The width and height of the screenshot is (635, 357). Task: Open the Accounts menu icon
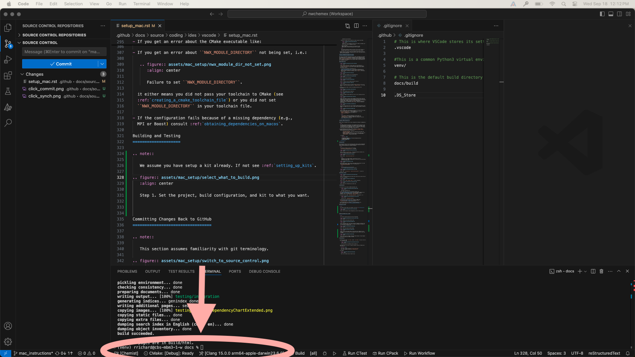click(x=8, y=326)
